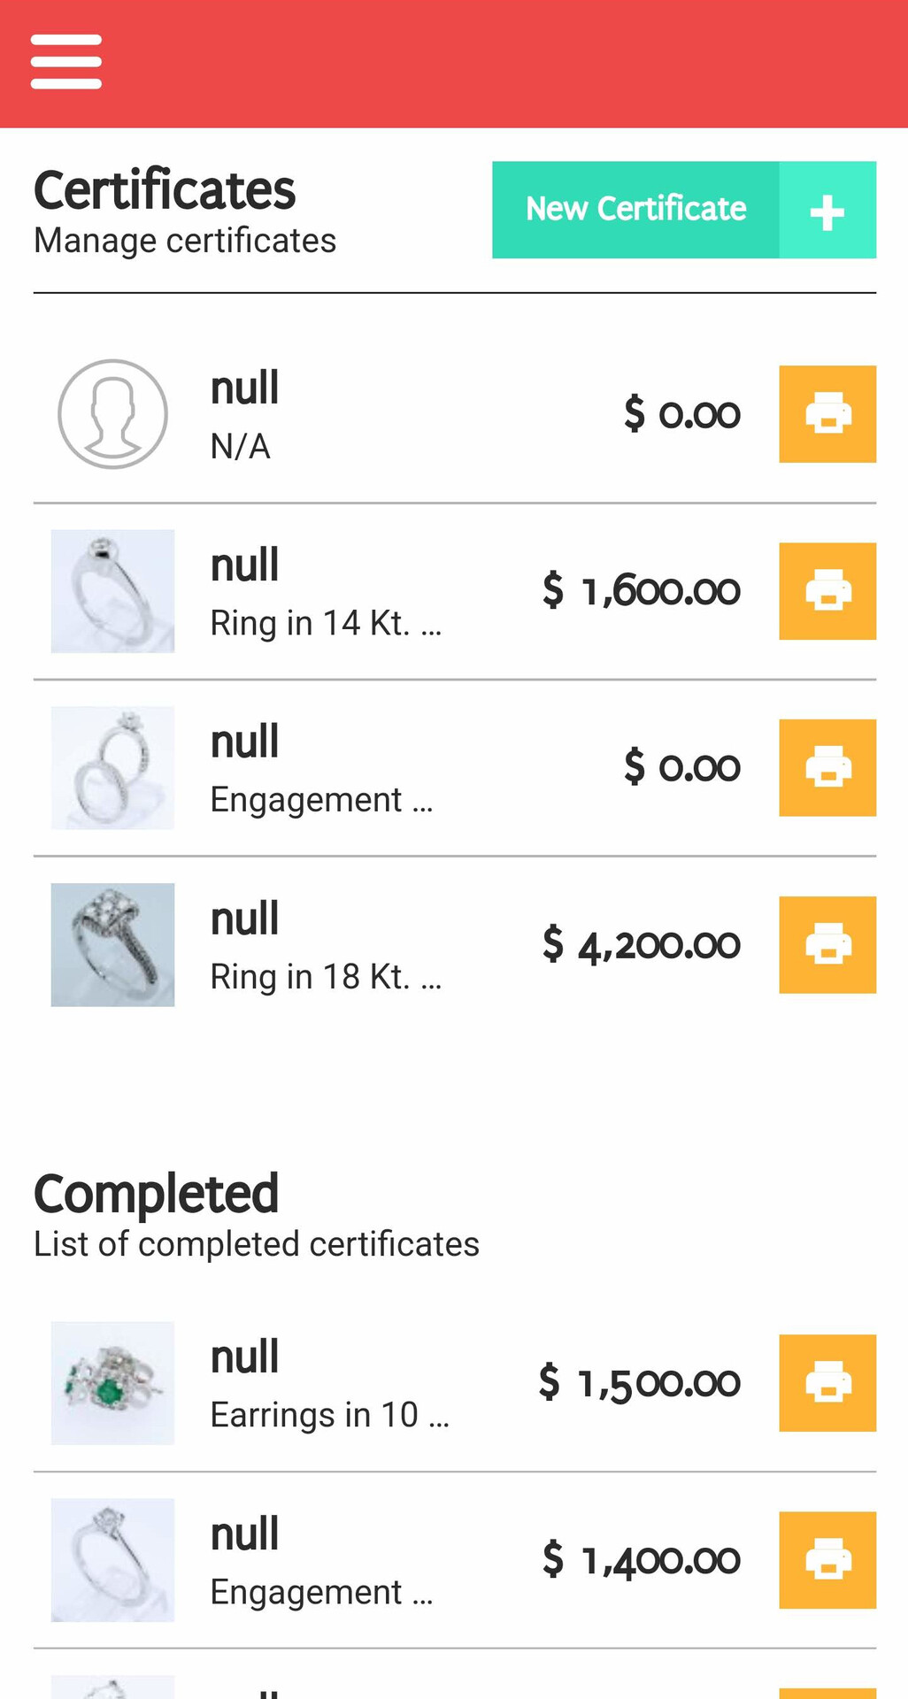Click the $4,200.00 price amount

(x=641, y=945)
